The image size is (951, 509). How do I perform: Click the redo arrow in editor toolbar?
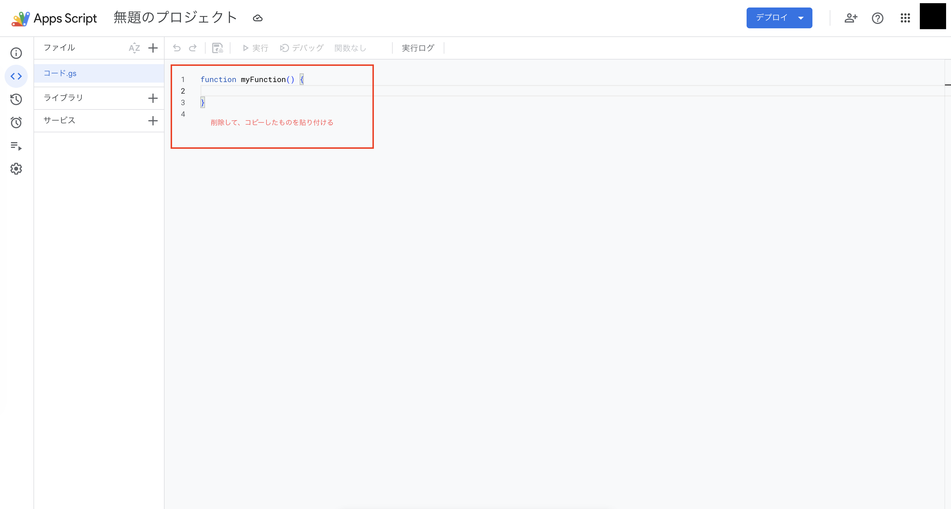[x=193, y=48]
